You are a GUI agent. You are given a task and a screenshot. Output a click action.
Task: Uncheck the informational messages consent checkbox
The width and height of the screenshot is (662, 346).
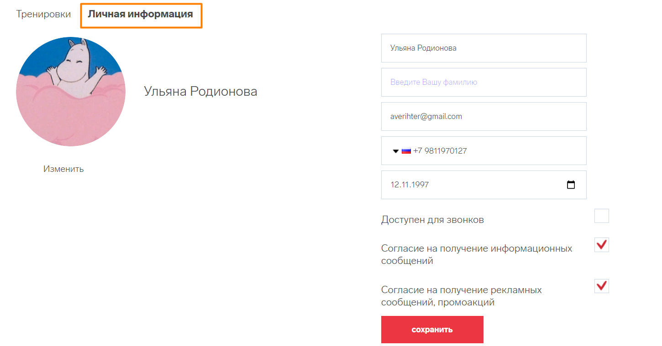[x=601, y=245]
